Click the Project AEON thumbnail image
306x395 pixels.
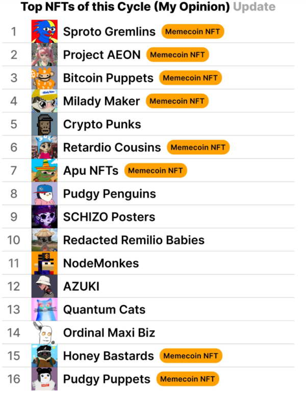click(x=44, y=55)
